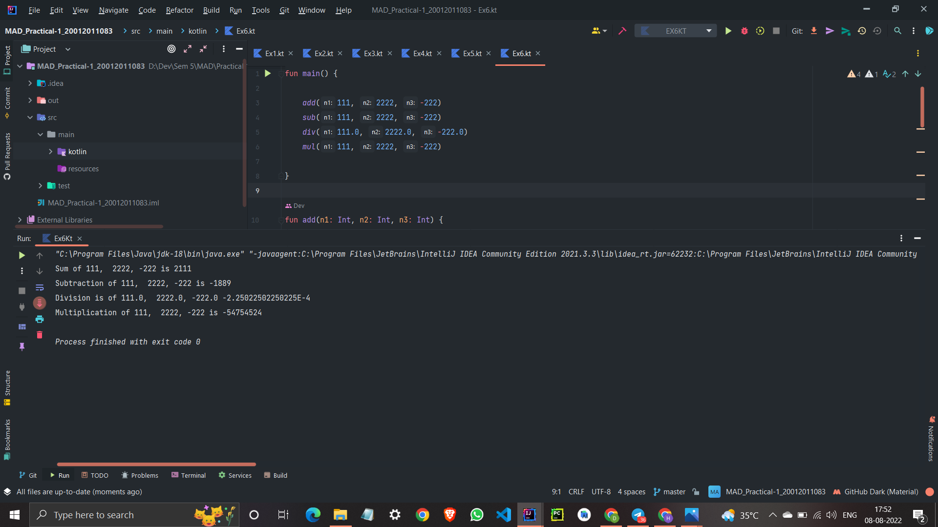Open the Services tool window
Viewport: 938px width, 527px height.
point(235,475)
